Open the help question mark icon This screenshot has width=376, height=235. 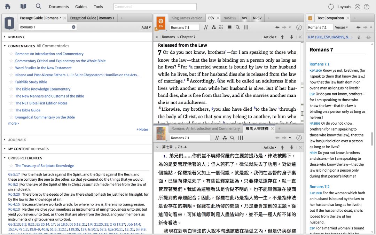click(366, 7)
